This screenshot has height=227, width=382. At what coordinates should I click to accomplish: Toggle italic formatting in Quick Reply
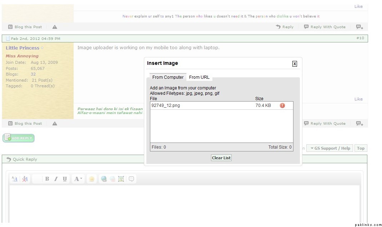point(56,179)
